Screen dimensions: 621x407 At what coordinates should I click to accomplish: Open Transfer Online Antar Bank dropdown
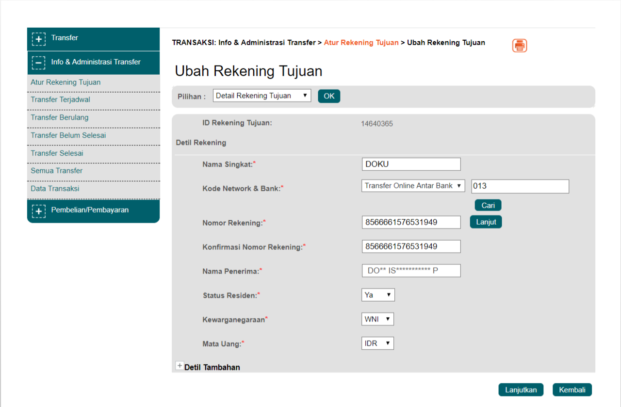click(x=413, y=186)
